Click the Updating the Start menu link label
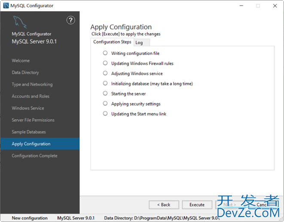Screen dimensions: 284x222 139,114
